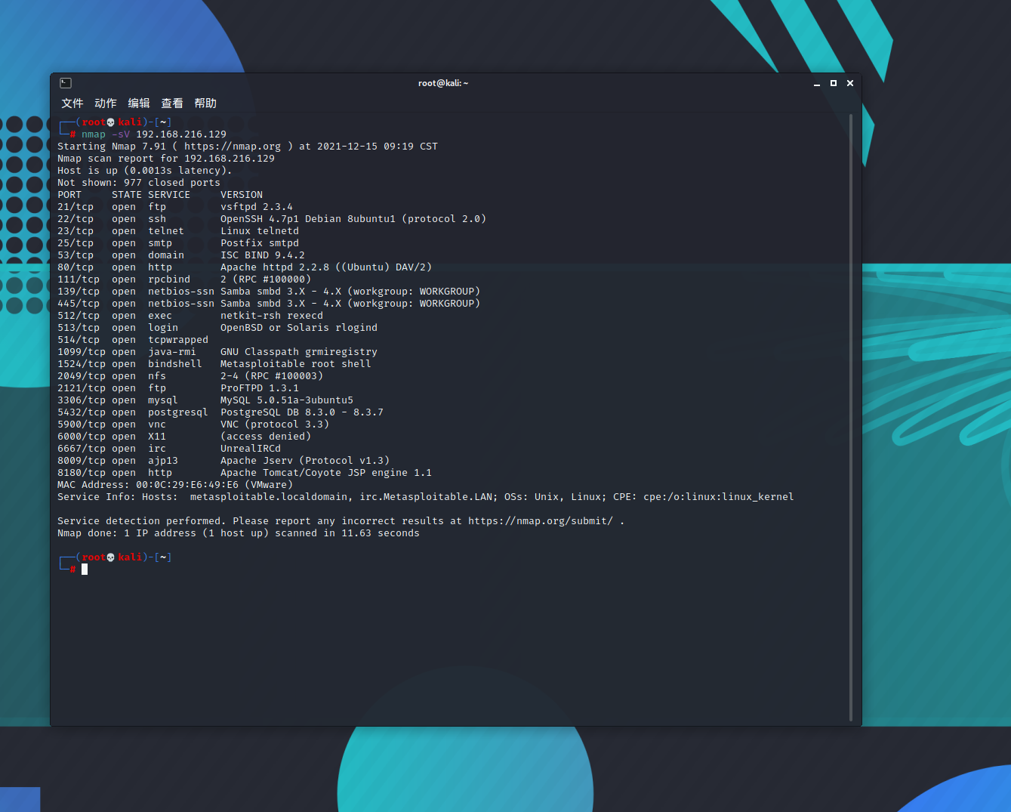Screen dimensions: 1011x812
Task: Click the 'Metasploitable root shell' version text
Action: coord(296,364)
